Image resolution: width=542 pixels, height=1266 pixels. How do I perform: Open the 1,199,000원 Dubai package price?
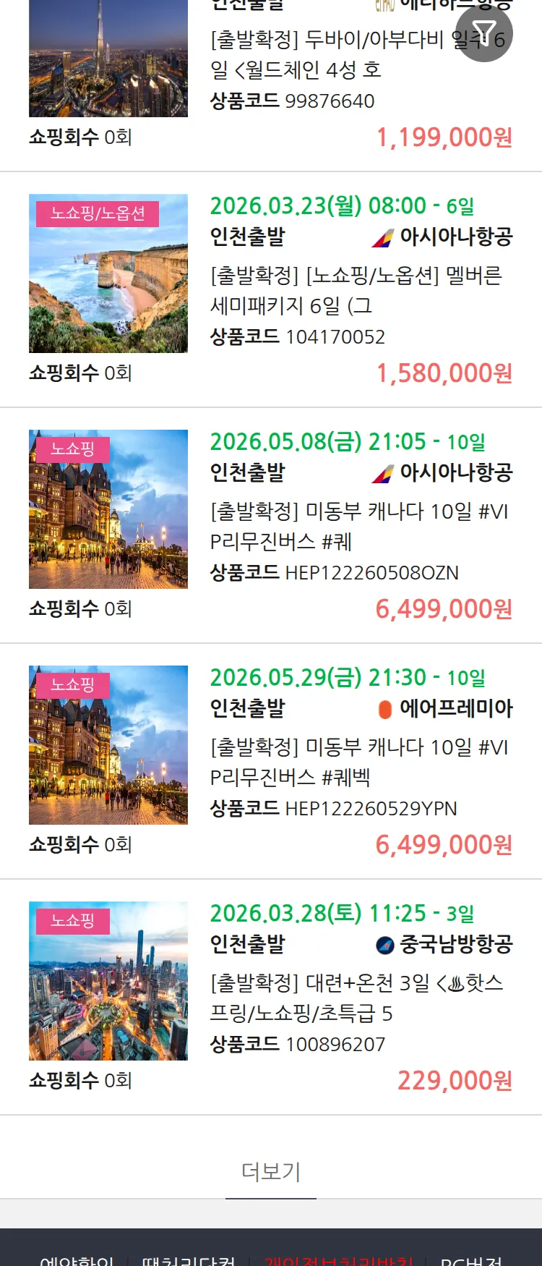click(444, 137)
